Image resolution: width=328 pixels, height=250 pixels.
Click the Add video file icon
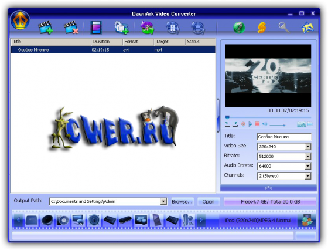(46, 27)
